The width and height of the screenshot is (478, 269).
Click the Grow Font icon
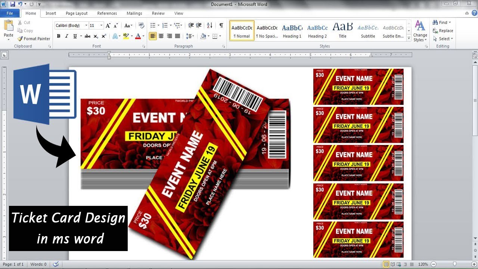108,25
